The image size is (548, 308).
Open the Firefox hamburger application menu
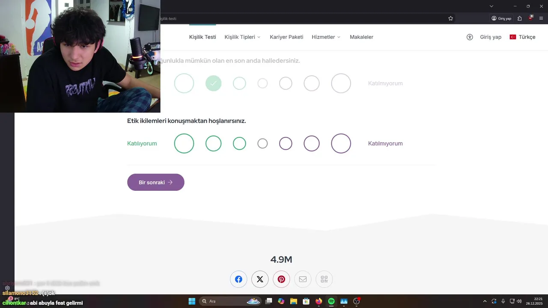pyautogui.click(x=541, y=18)
